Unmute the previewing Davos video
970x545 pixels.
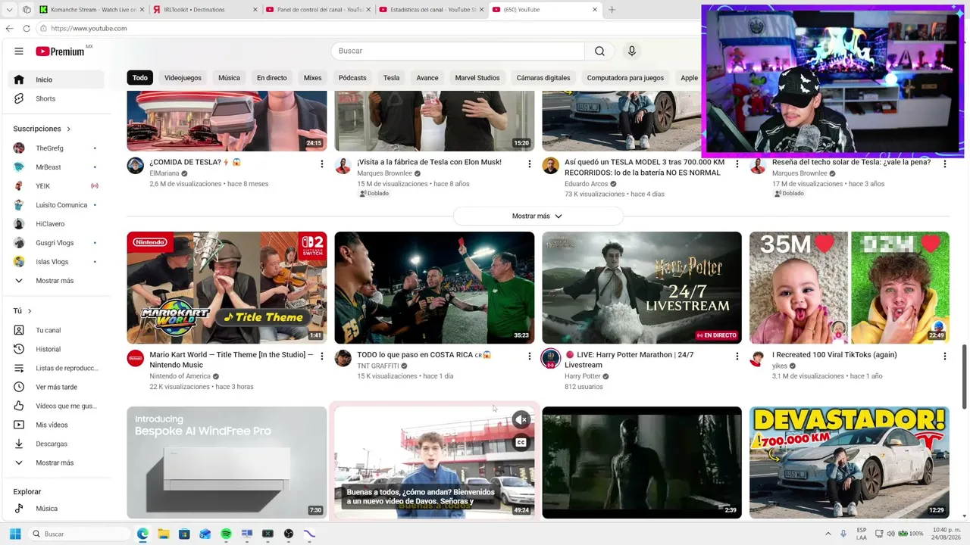click(521, 419)
